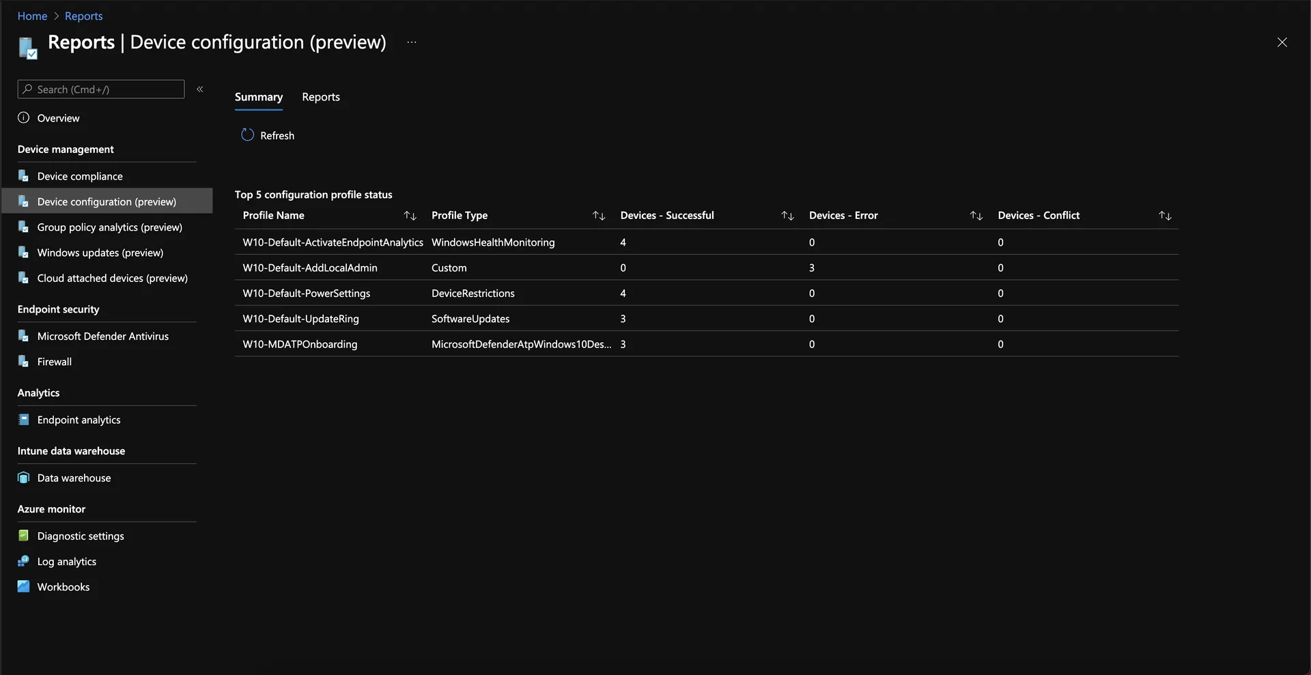This screenshot has width=1311, height=675.
Task: Sort by Devices - Conflict arrows
Action: click(x=1166, y=216)
